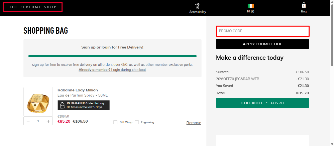The height and width of the screenshot is (146, 334).
Task: Click the Subtotal amount €106.50
Action: [x=302, y=72]
